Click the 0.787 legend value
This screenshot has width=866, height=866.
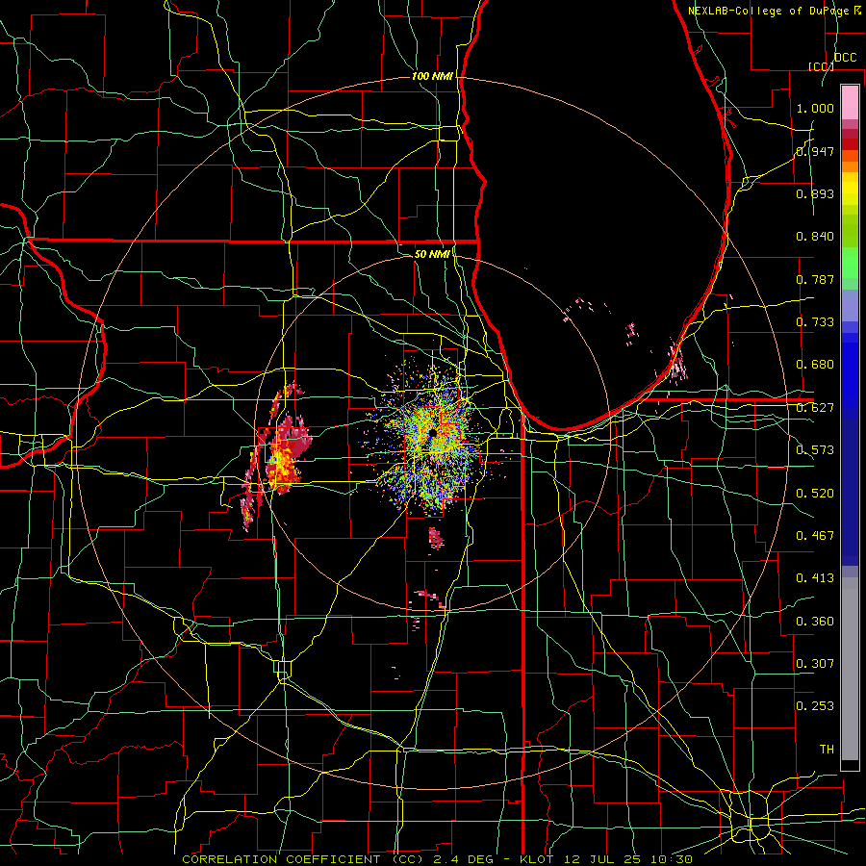click(815, 279)
